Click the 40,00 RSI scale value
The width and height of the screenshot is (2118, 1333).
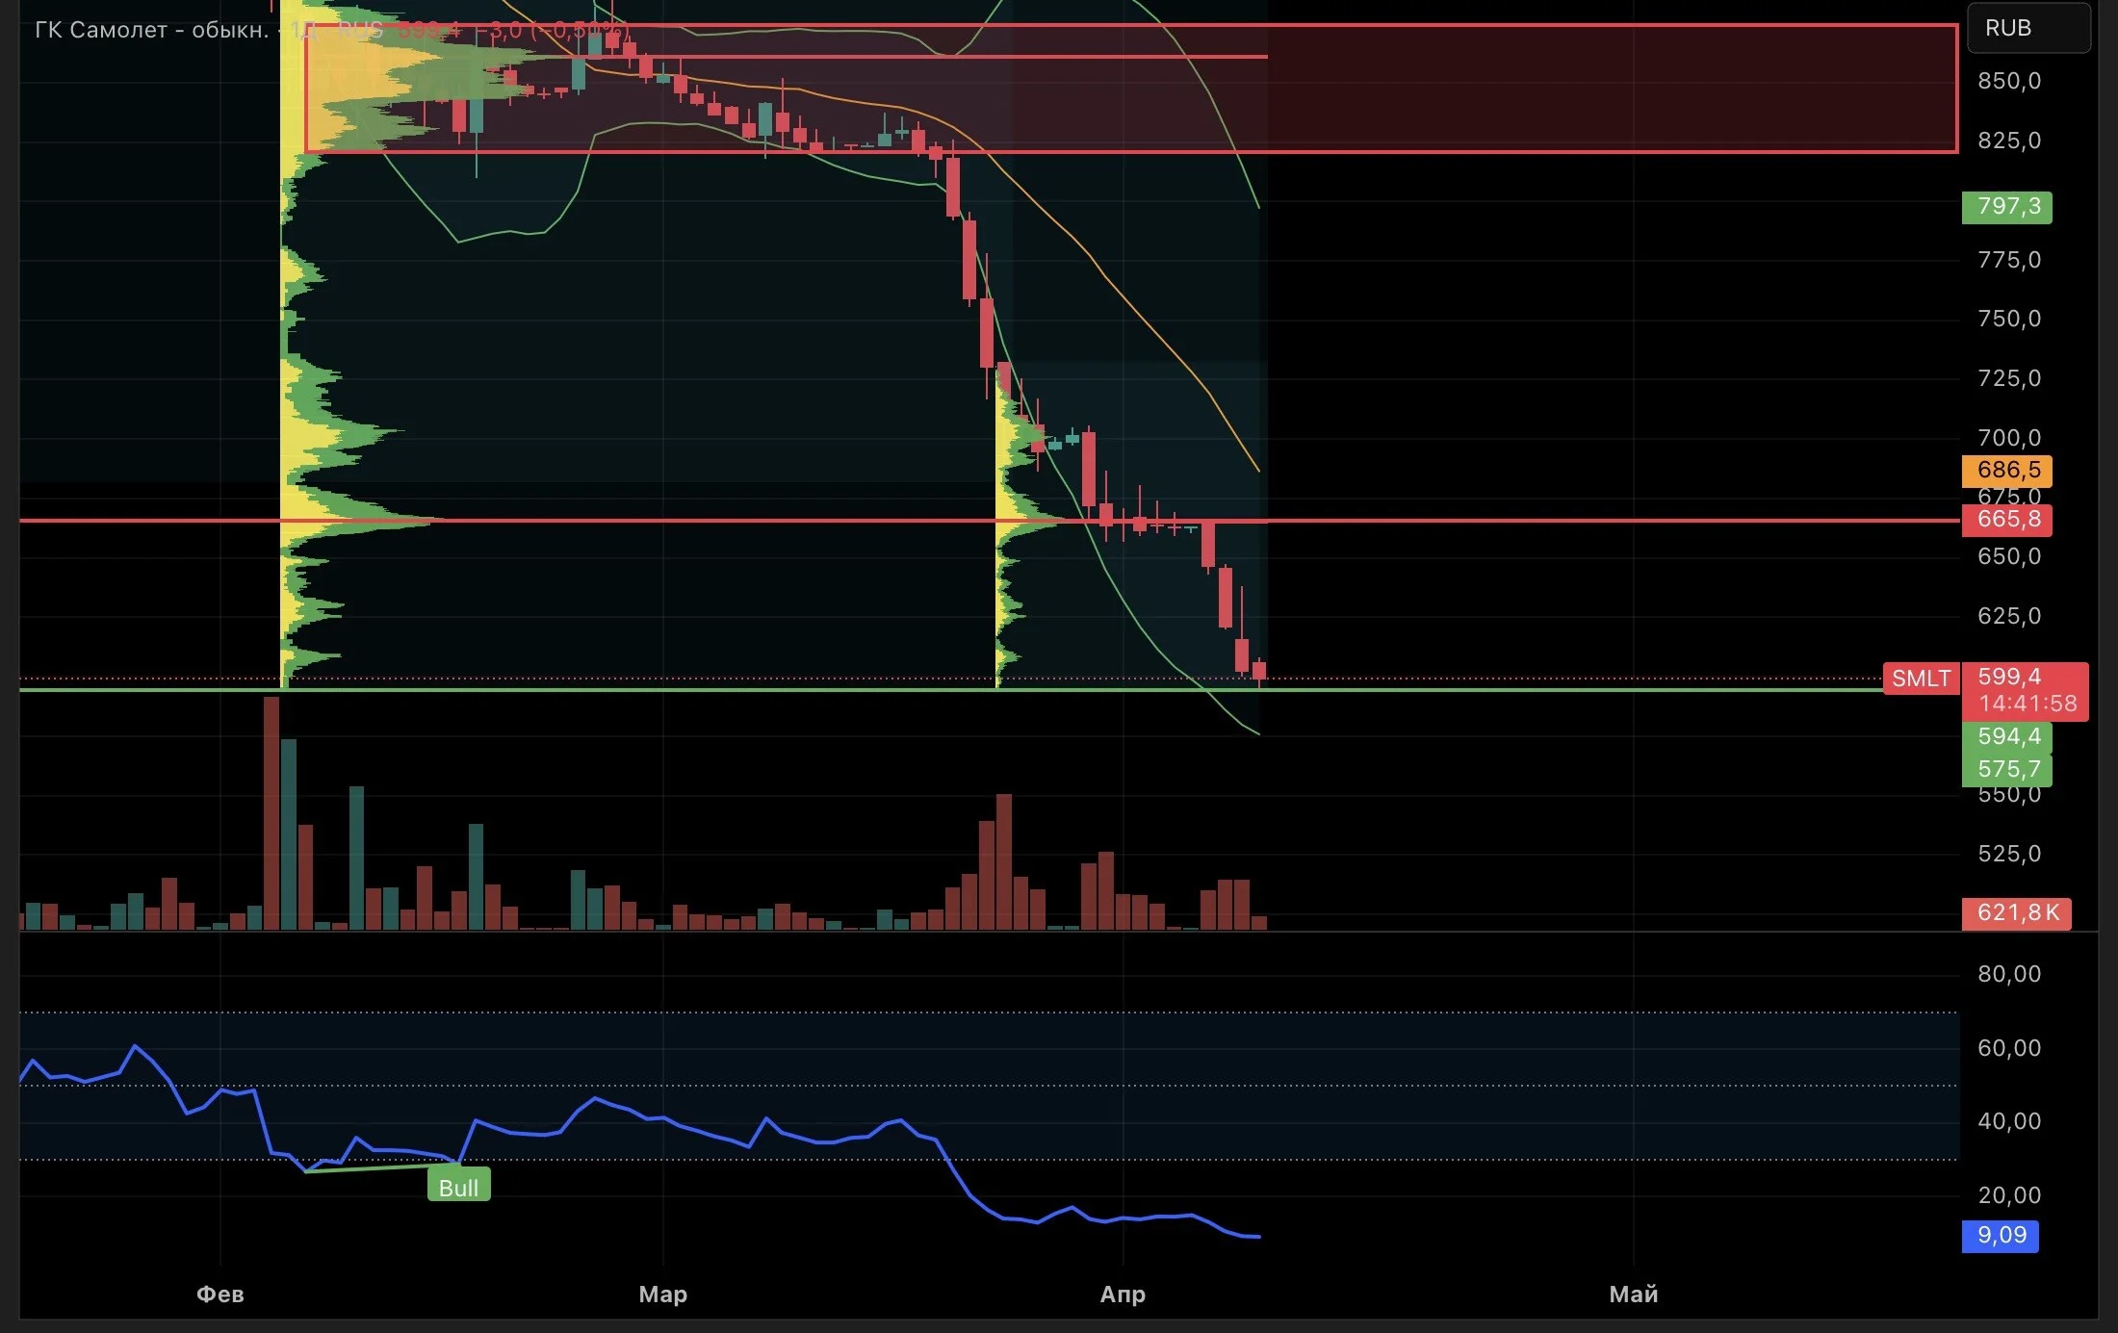(2009, 1121)
